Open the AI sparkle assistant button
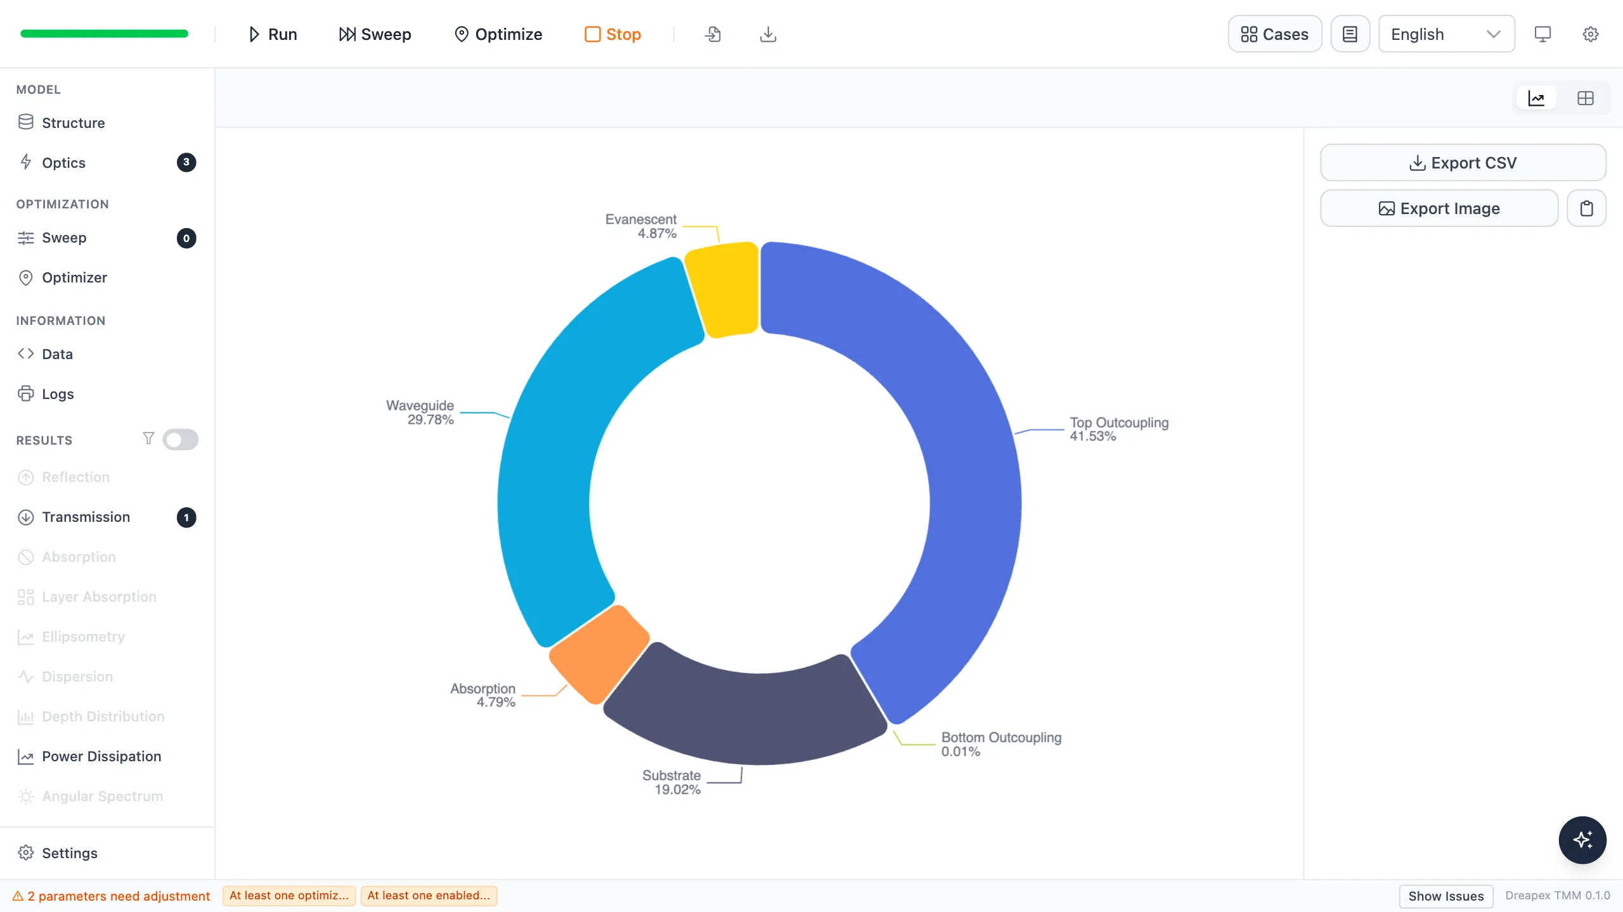 pyautogui.click(x=1582, y=840)
